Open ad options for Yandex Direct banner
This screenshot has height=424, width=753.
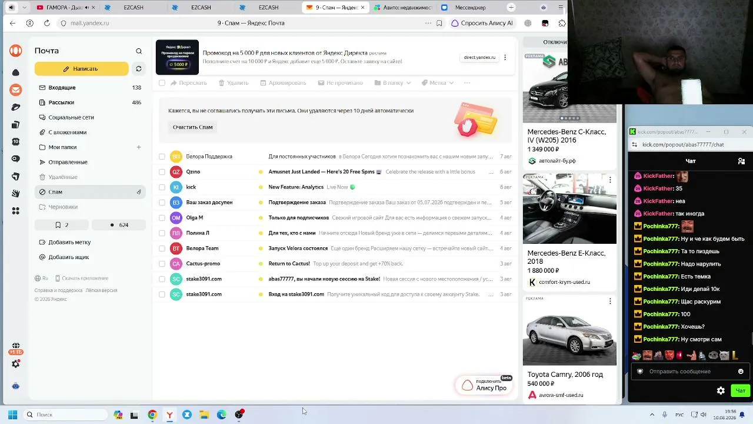(505, 57)
